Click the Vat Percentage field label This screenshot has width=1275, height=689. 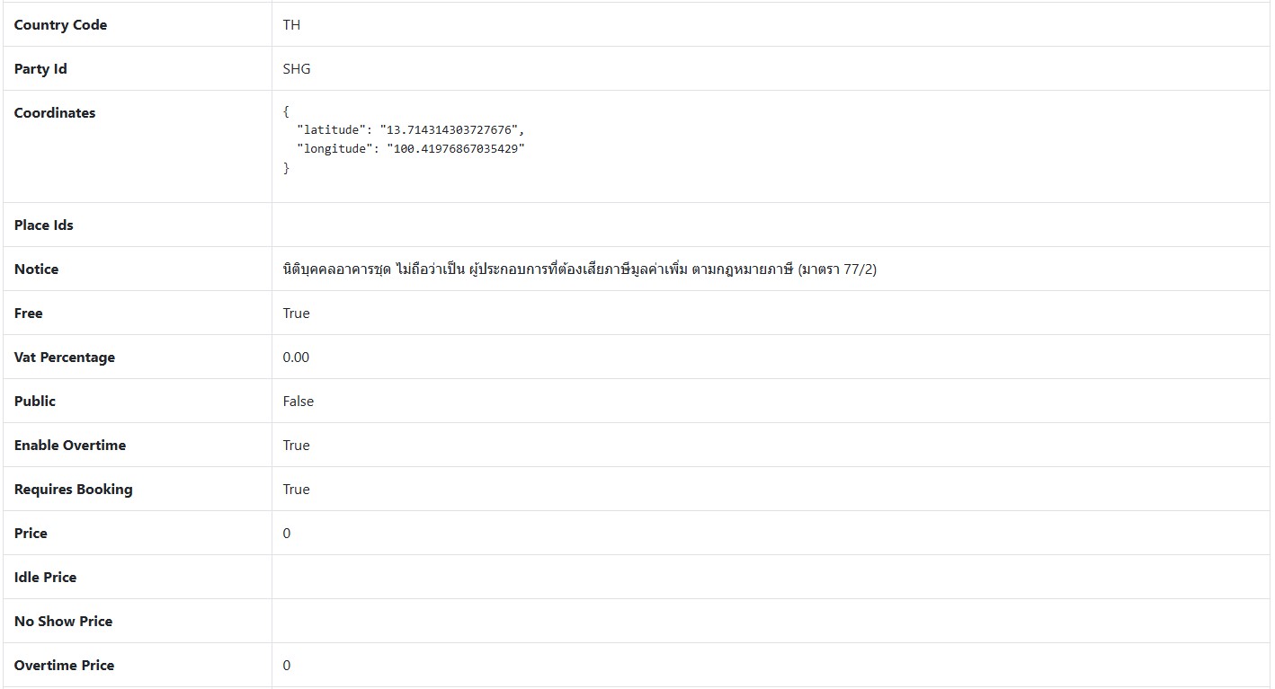(65, 358)
